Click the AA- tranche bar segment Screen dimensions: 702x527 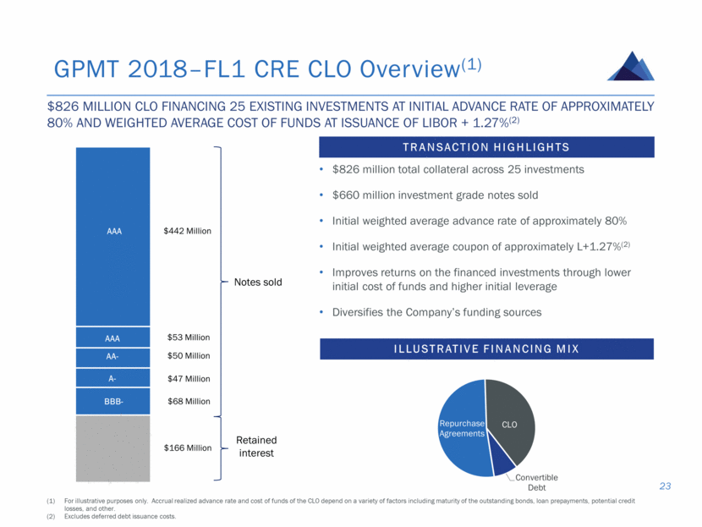112,358
